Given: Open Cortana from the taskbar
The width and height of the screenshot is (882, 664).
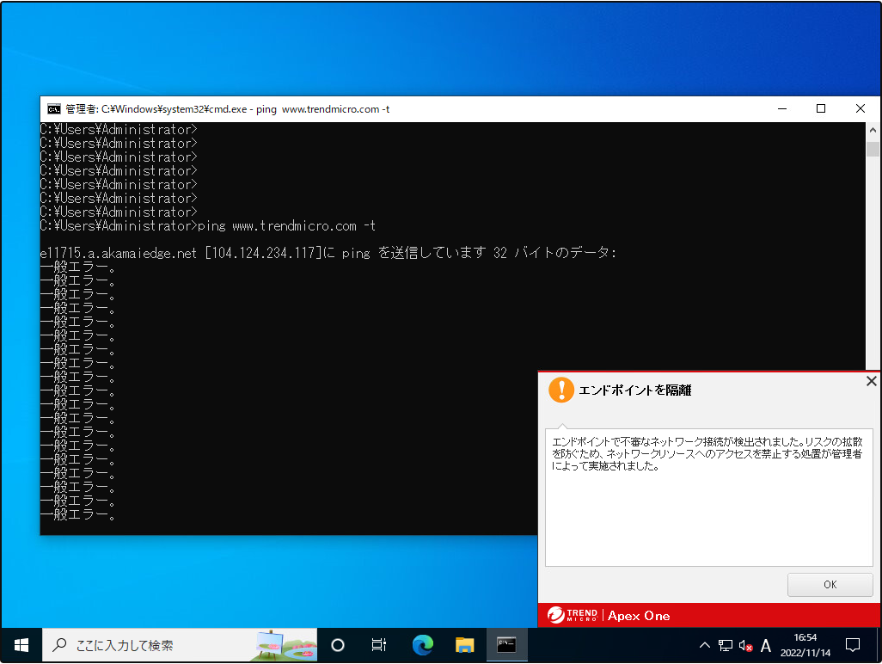Looking at the screenshot, I should pos(338,645).
